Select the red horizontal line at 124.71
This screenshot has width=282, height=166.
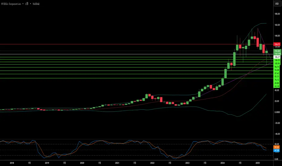(x=137, y=44)
